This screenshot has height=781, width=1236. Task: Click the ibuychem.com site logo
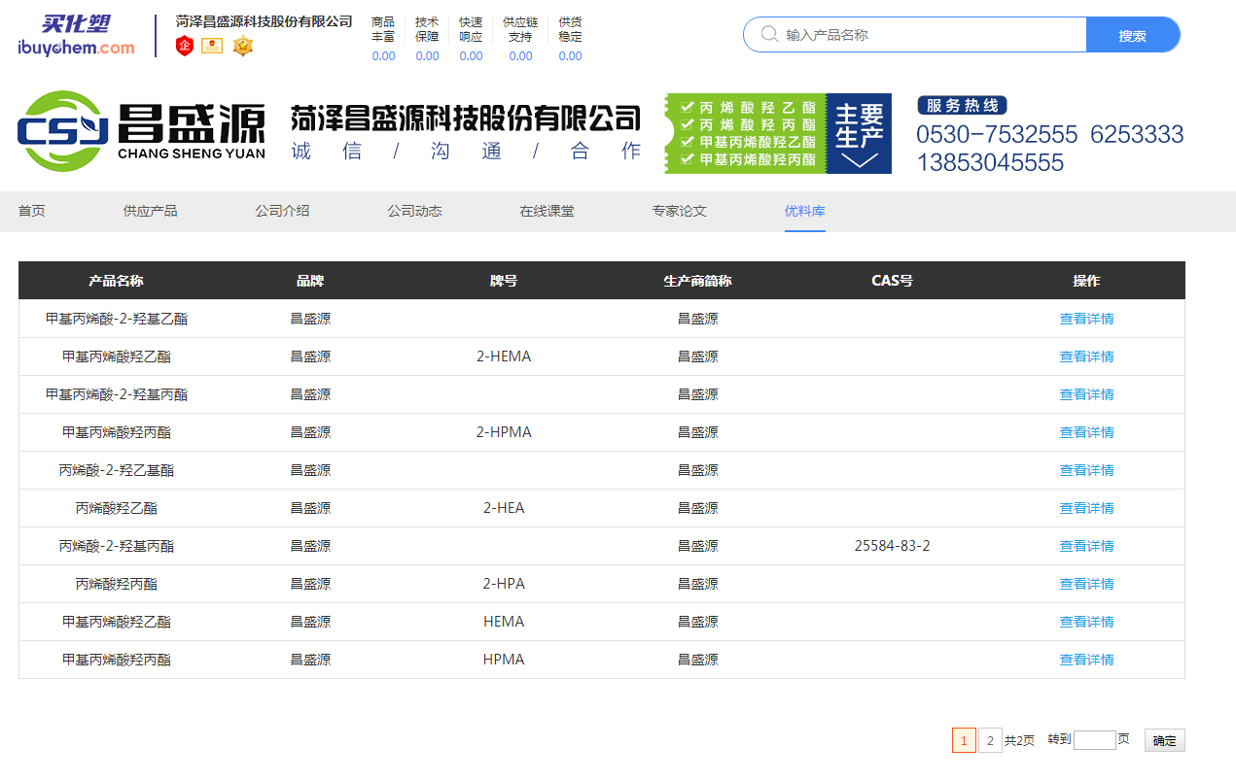click(77, 36)
